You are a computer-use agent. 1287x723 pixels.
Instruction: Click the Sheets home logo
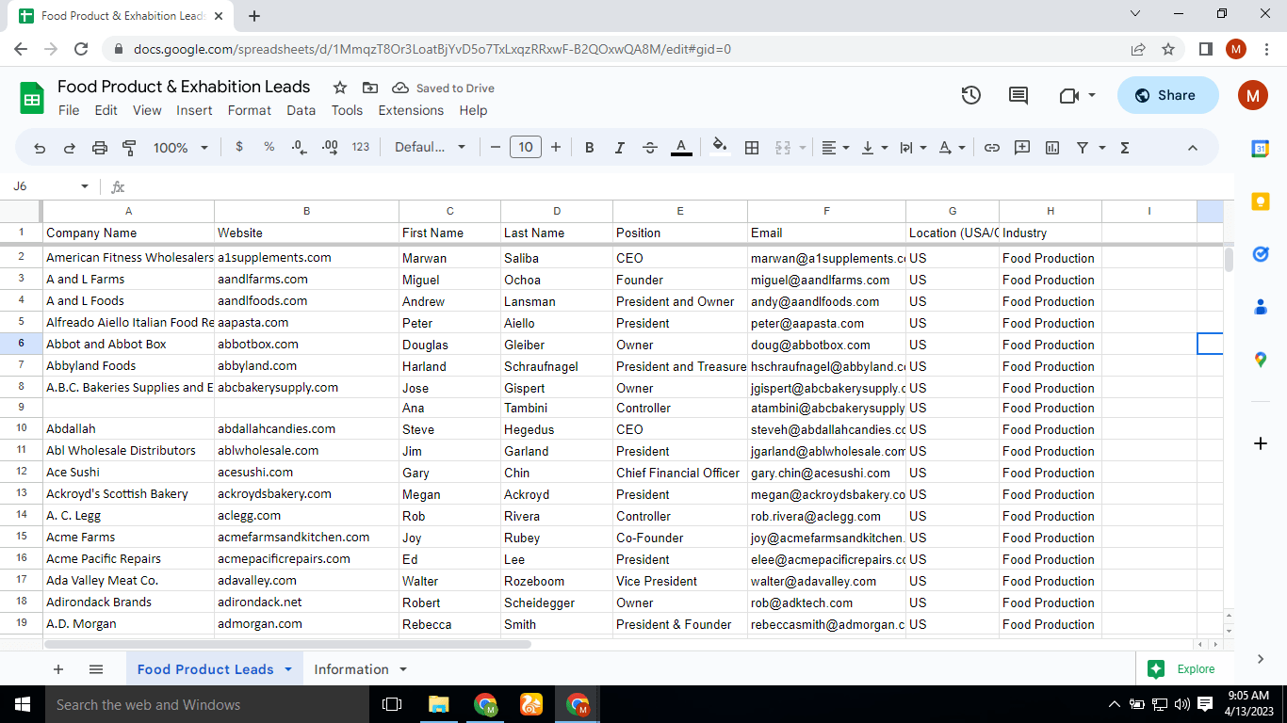click(32, 98)
